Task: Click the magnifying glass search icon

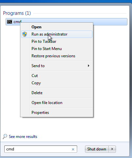Action: [x=5, y=137]
